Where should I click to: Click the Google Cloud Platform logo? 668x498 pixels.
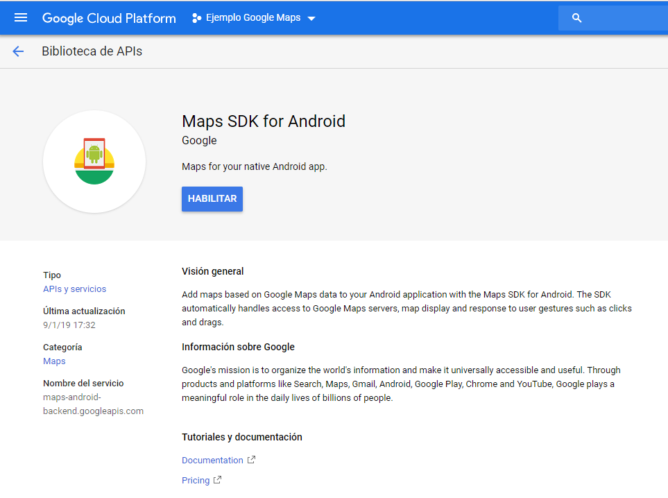[x=109, y=18]
